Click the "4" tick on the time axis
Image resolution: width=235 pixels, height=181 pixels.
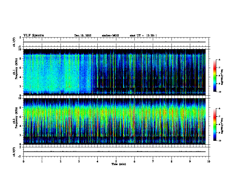pos(98,161)
